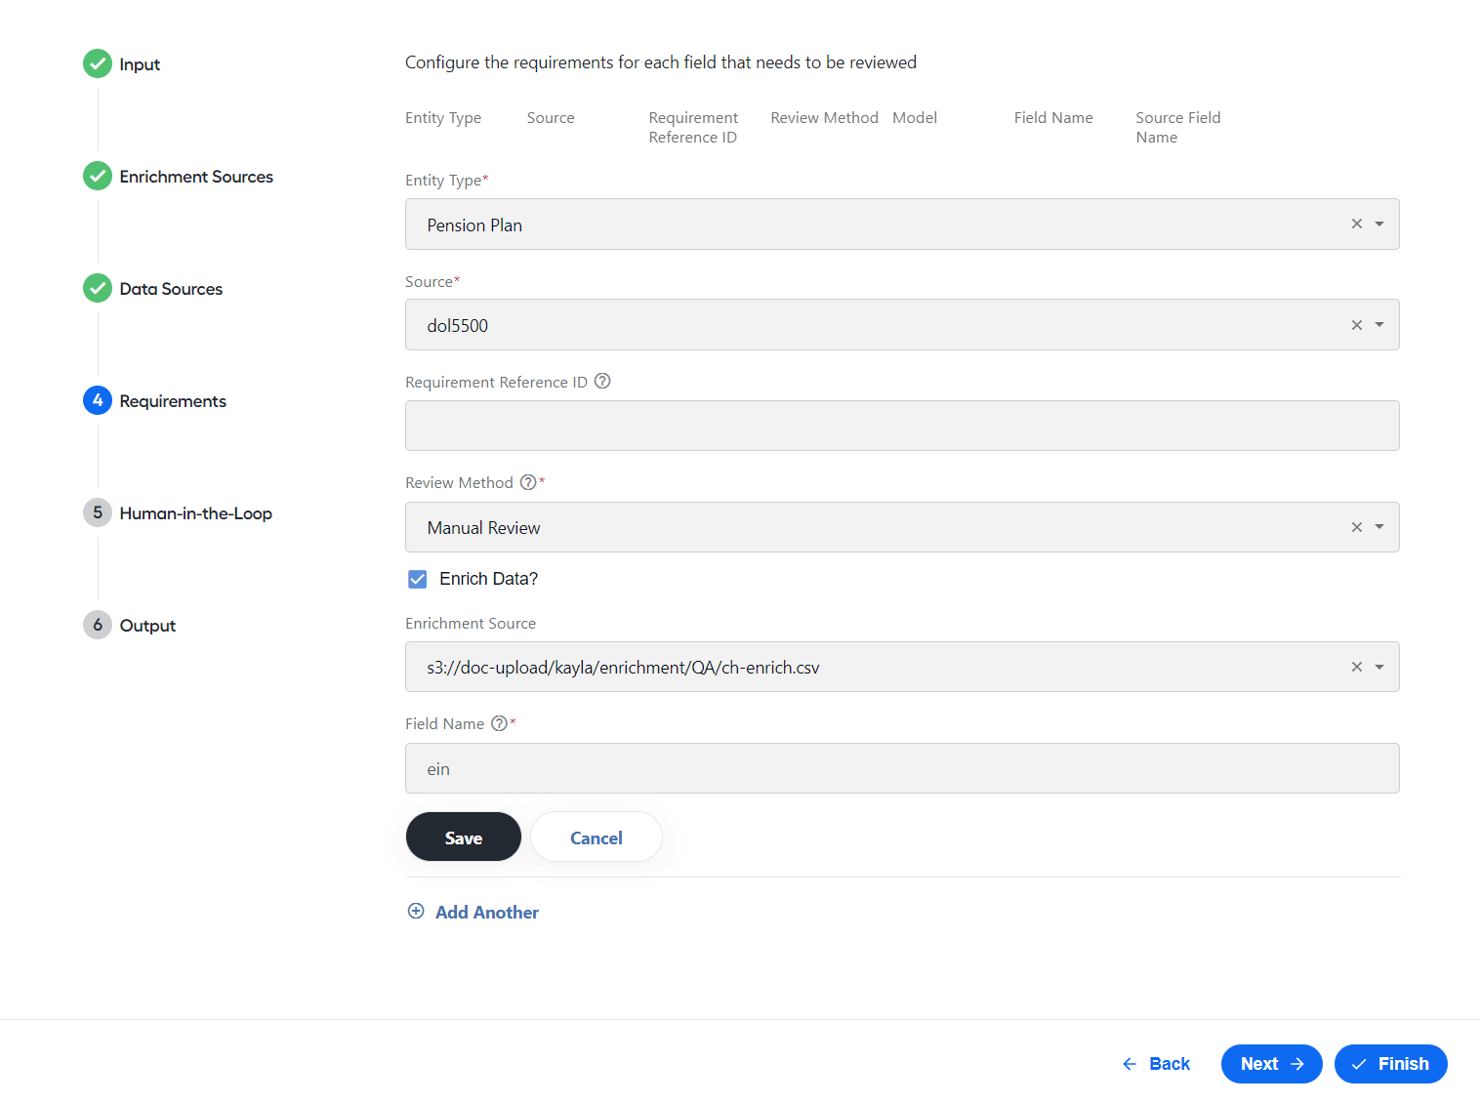The height and width of the screenshot is (1103, 1480).
Task: Click the empty Requirement Reference ID input
Action: pos(902,426)
